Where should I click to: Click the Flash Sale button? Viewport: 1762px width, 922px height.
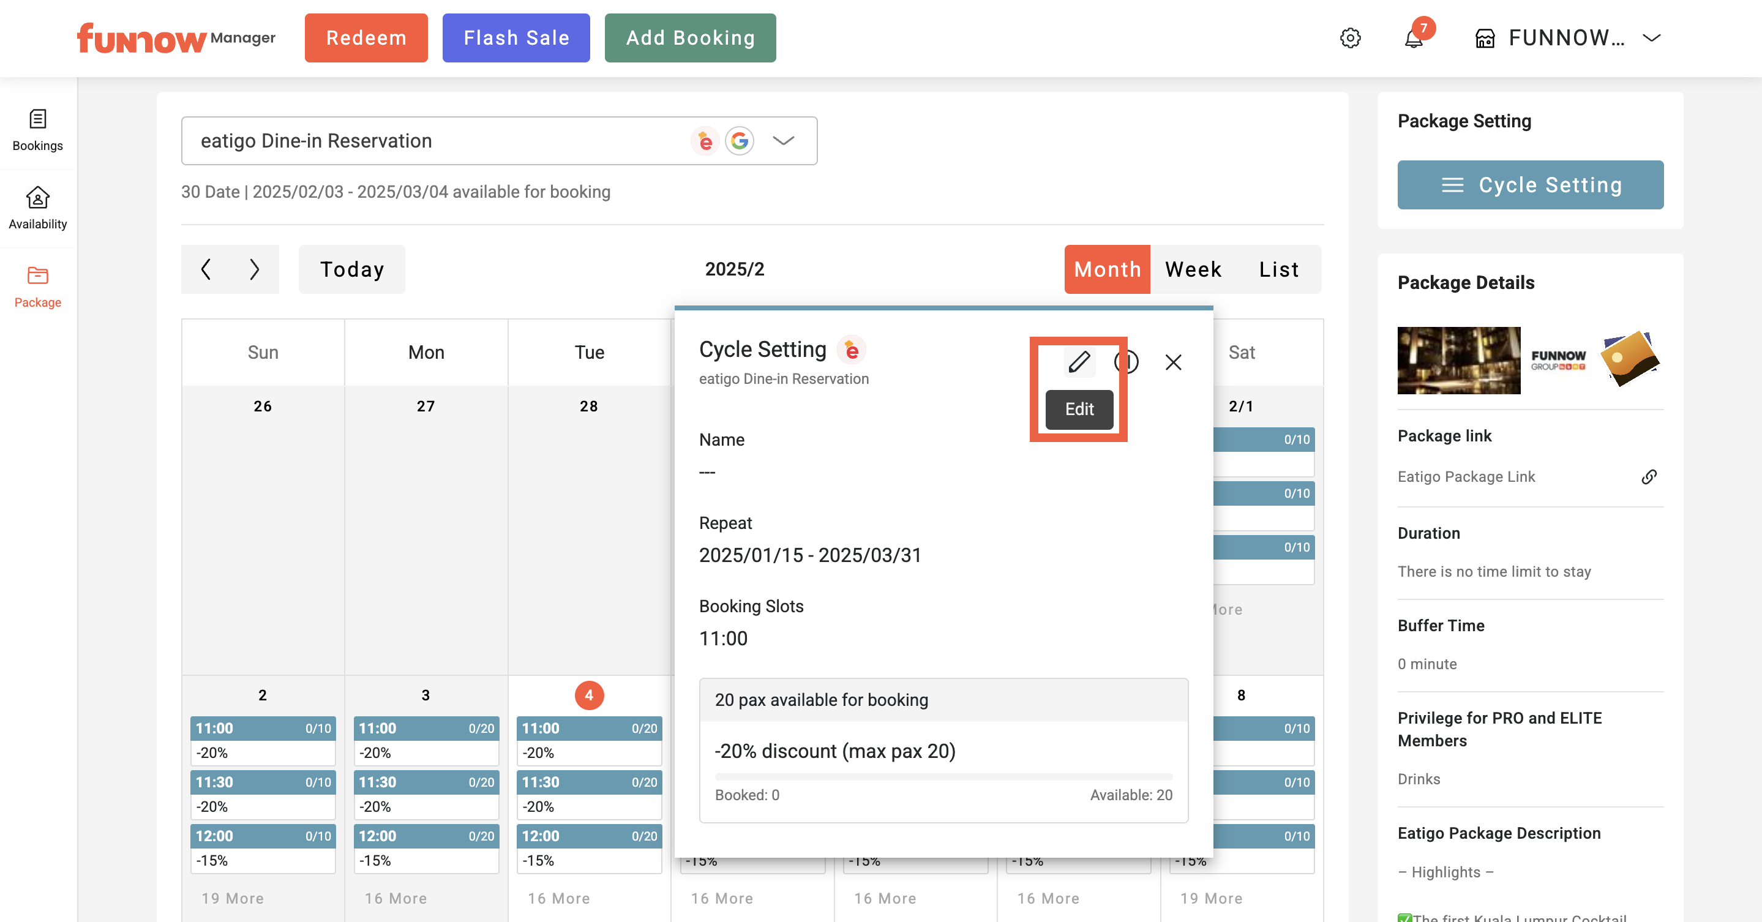click(515, 39)
